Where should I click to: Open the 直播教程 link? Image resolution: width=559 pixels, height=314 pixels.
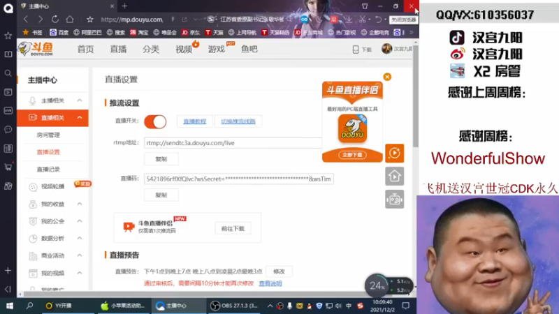click(195, 121)
